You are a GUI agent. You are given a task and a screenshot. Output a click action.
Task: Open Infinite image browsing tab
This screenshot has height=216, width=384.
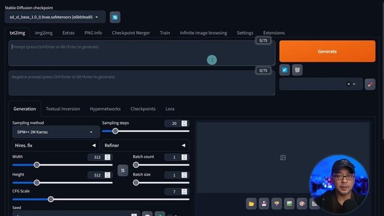[203, 33]
